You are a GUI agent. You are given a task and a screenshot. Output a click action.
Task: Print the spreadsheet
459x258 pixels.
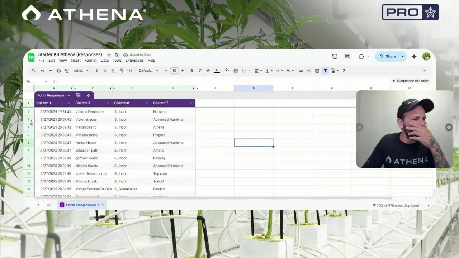[x=58, y=71]
